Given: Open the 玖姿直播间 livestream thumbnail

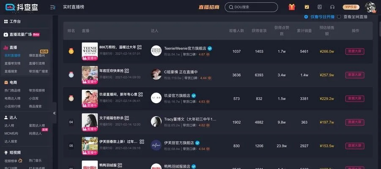Looking at the screenshot, I should click(90, 98).
